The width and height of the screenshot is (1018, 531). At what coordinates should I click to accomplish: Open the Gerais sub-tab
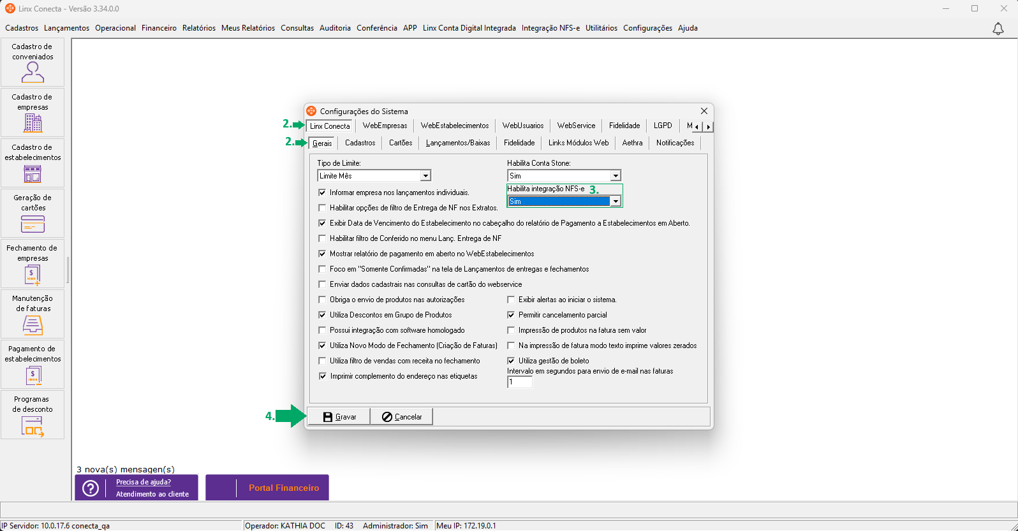point(322,143)
